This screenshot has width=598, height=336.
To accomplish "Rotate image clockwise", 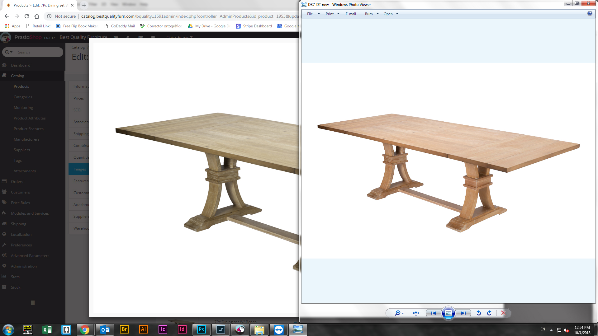I will point(489,313).
